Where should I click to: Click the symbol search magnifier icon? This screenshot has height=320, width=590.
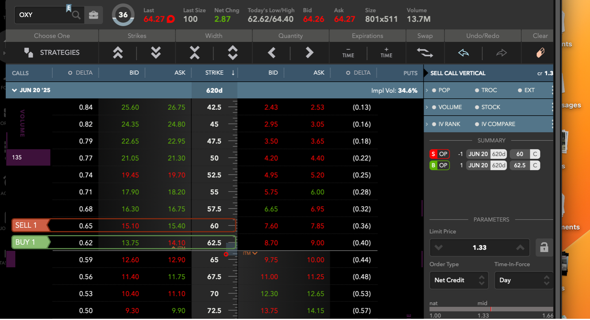(76, 15)
